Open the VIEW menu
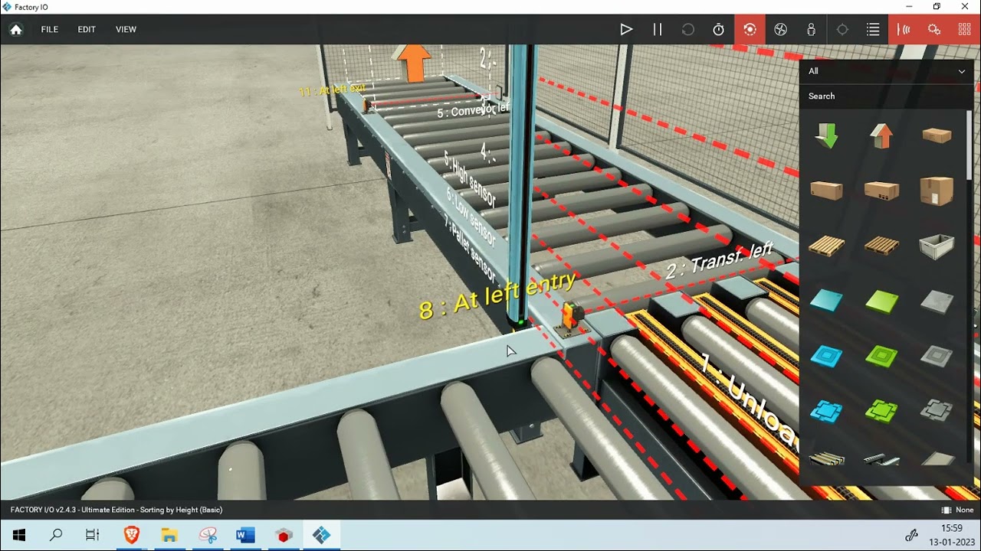The width and height of the screenshot is (981, 551). tap(126, 29)
